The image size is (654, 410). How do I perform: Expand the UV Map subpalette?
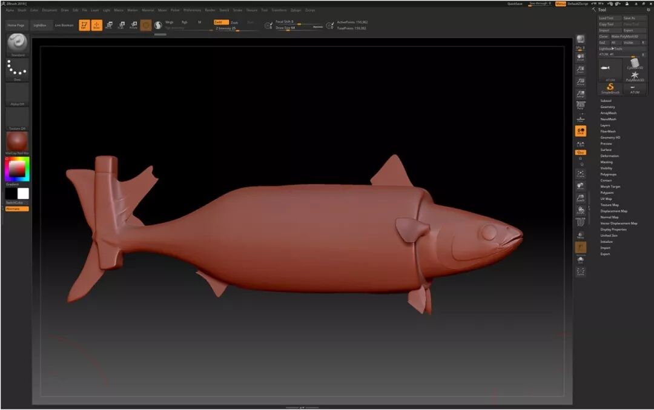click(606, 199)
